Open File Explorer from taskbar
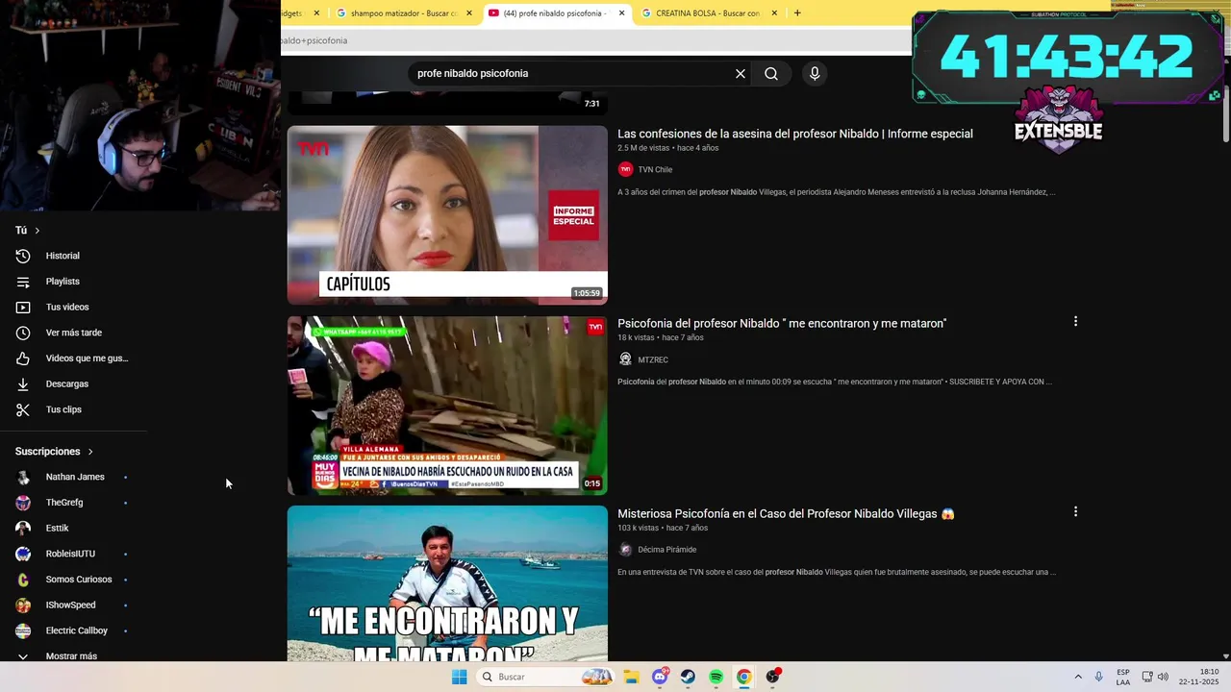Image resolution: width=1231 pixels, height=692 pixels. (x=632, y=677)
